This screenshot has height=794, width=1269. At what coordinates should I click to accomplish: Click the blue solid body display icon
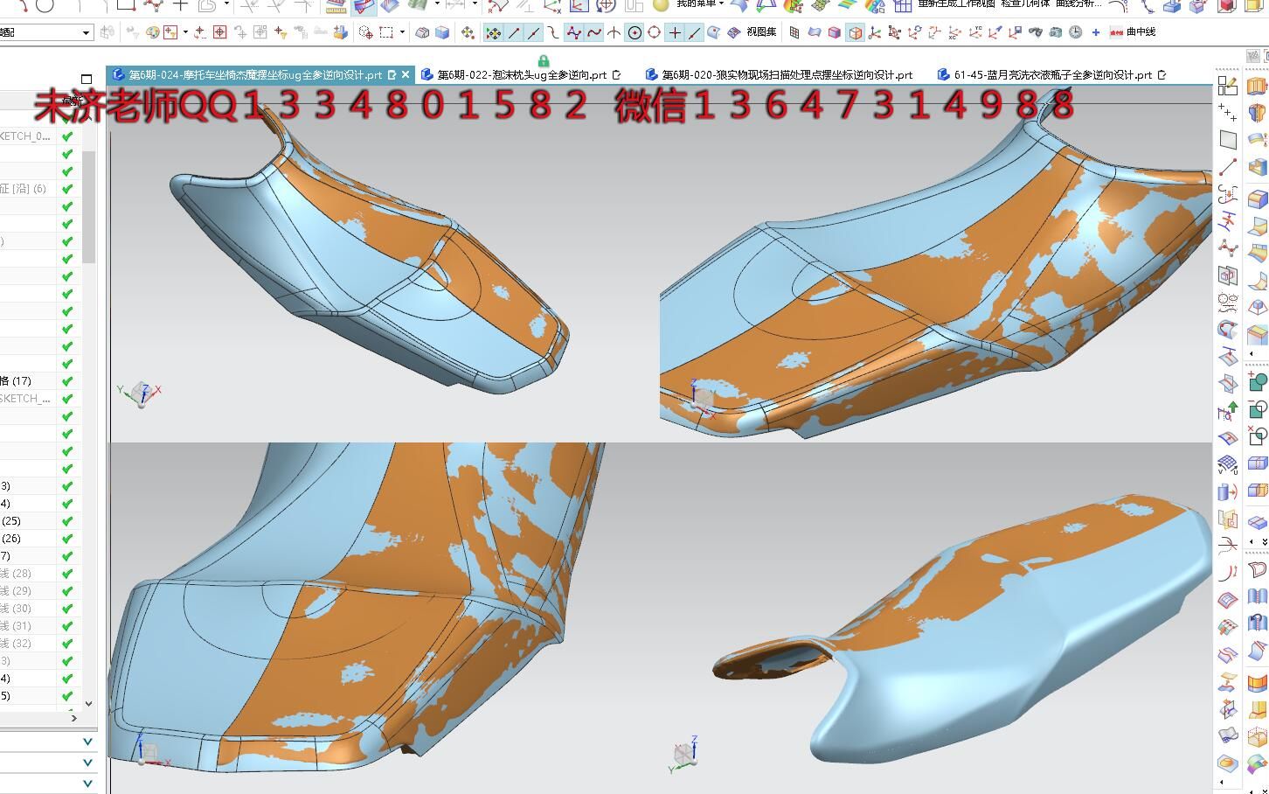click(442, 32)
